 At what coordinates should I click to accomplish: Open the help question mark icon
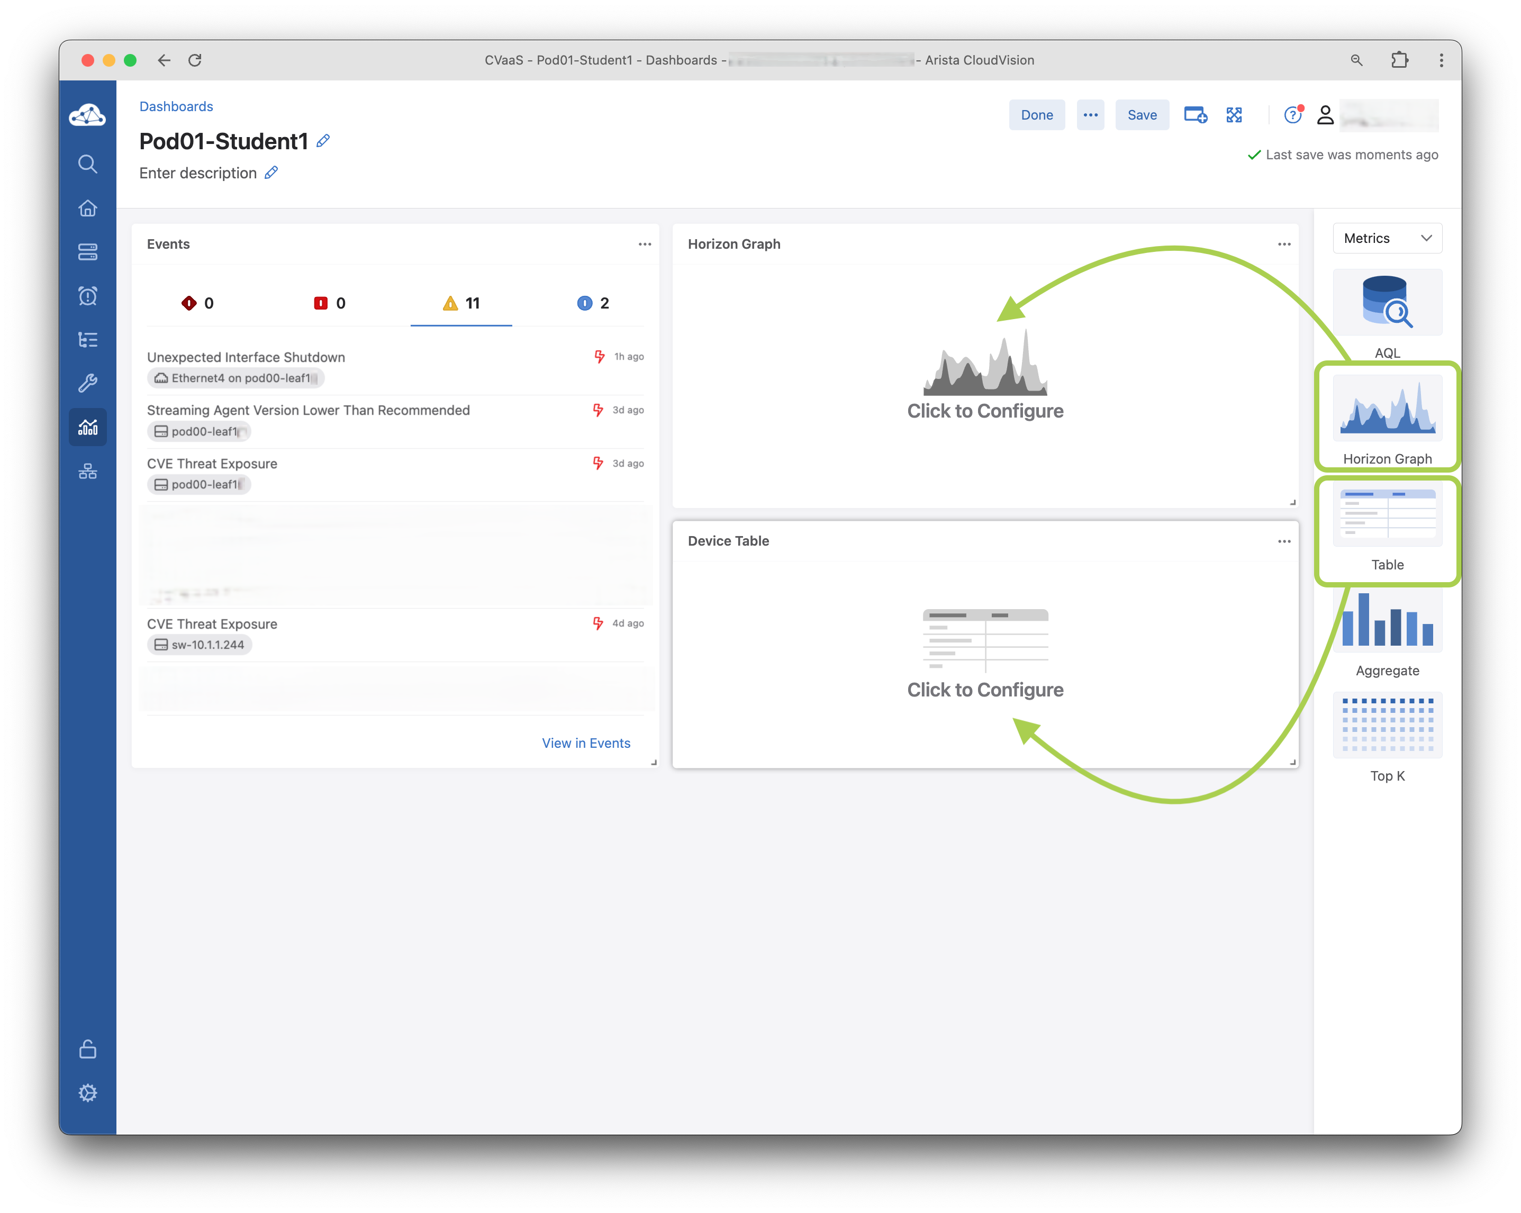[x=1292, y=115]
